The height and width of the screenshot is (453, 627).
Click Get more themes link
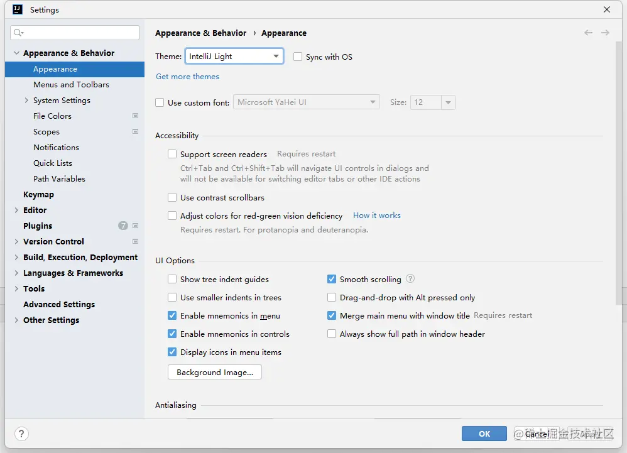pyautogui.click(x=188, y=77)
